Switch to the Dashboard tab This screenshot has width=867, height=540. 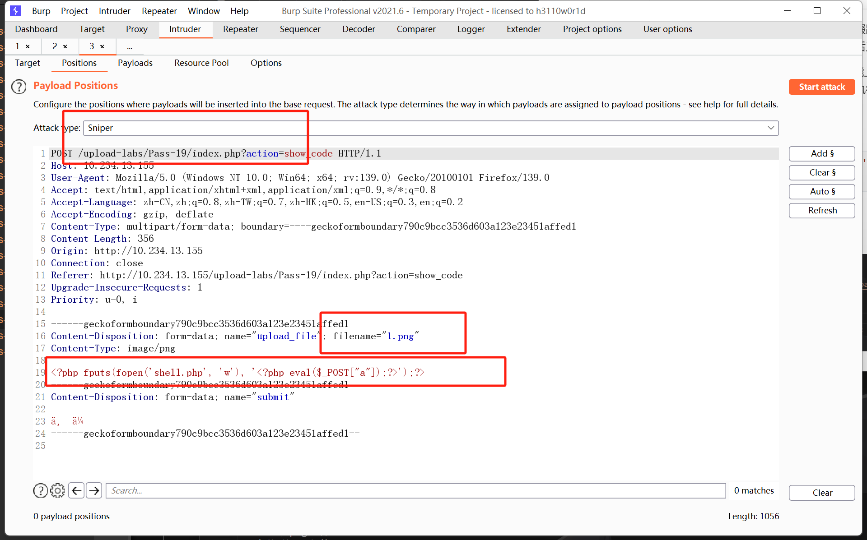(36, 29)
